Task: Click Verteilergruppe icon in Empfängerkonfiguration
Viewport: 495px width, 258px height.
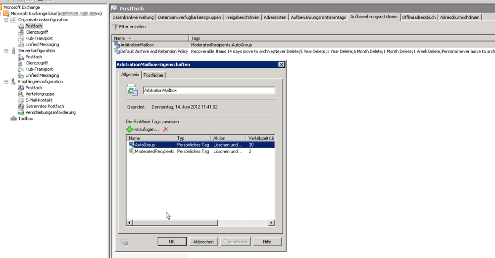Action: click(x=21, y=94)
